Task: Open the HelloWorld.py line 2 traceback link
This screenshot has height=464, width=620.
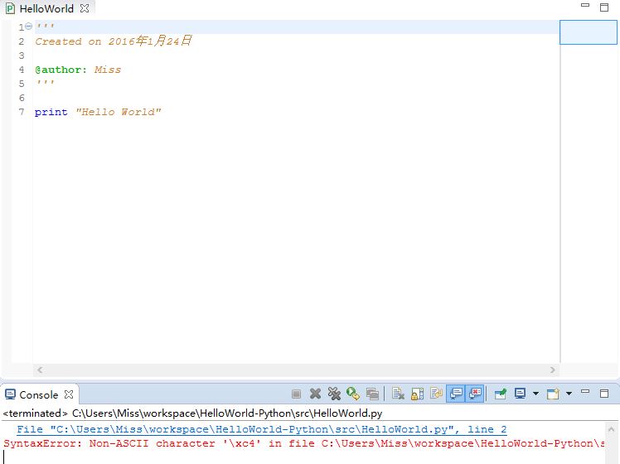Action: (262, 429)
